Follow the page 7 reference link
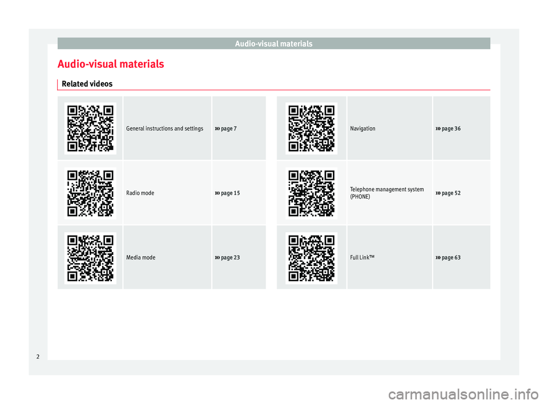 [x=227, y=128]
